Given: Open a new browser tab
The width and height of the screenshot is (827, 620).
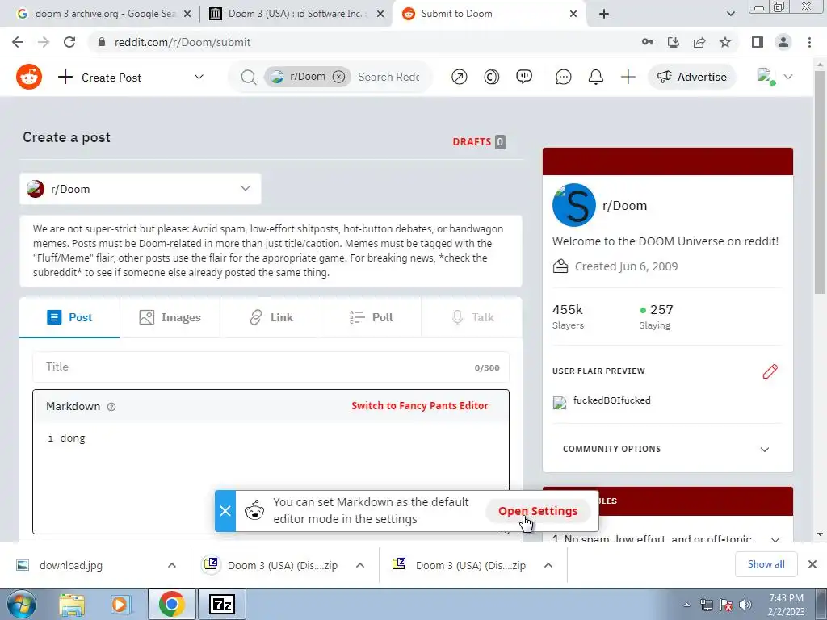Looking at the screenshot, I should [x=604, y=15].
